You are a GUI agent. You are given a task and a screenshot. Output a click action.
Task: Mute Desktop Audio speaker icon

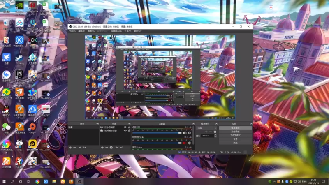184,133
